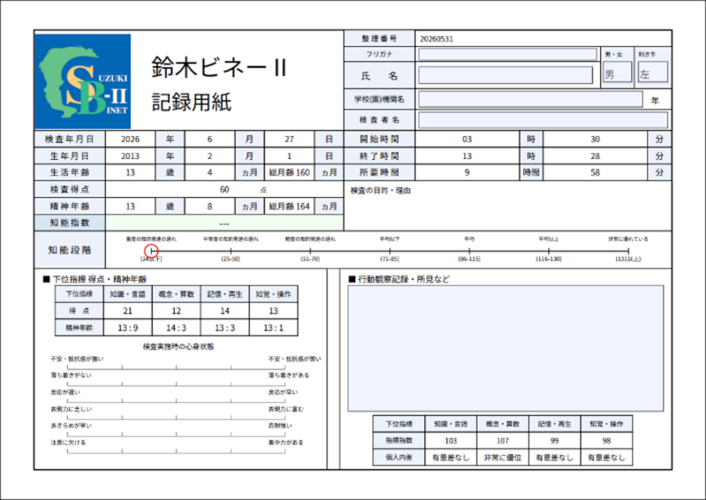Select 概念・算数 指標指数 cell 107
706x500 pixels.
tap(502, 441)
